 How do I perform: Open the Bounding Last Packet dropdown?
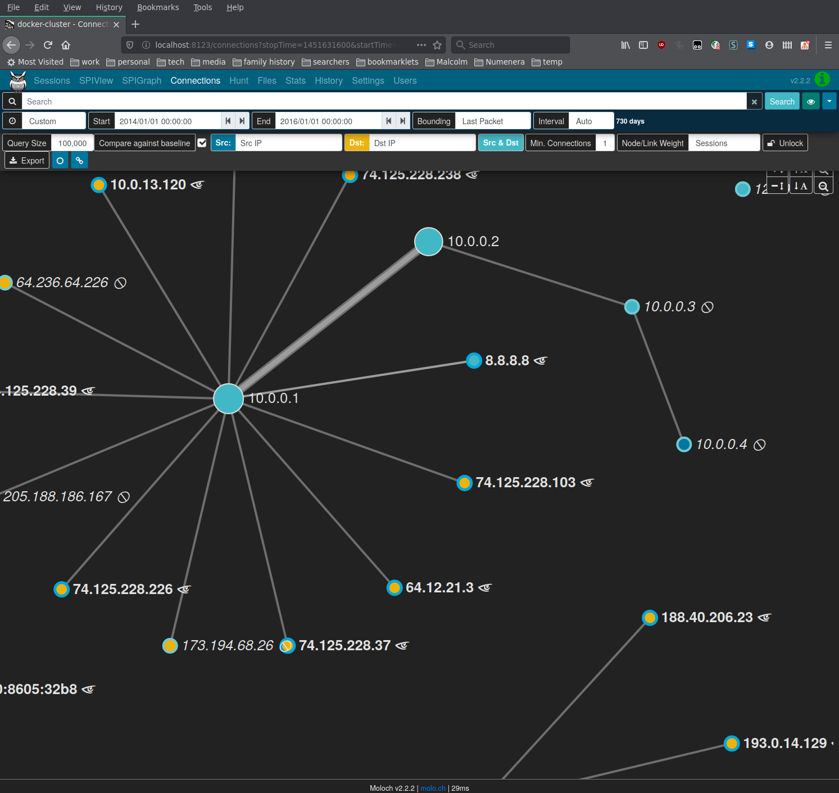click(x=493, y=120)
